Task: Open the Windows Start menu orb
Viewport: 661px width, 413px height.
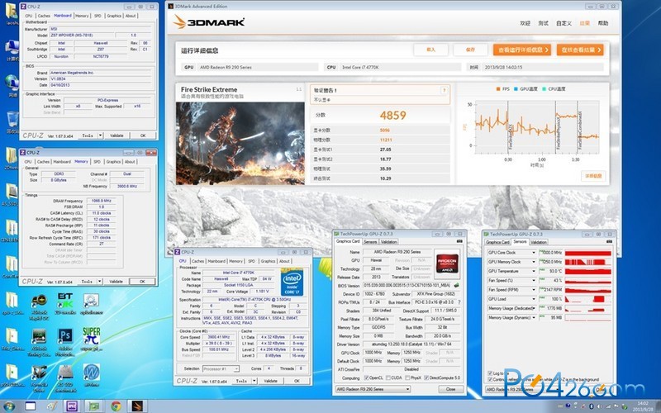Action: pos(9,406)
